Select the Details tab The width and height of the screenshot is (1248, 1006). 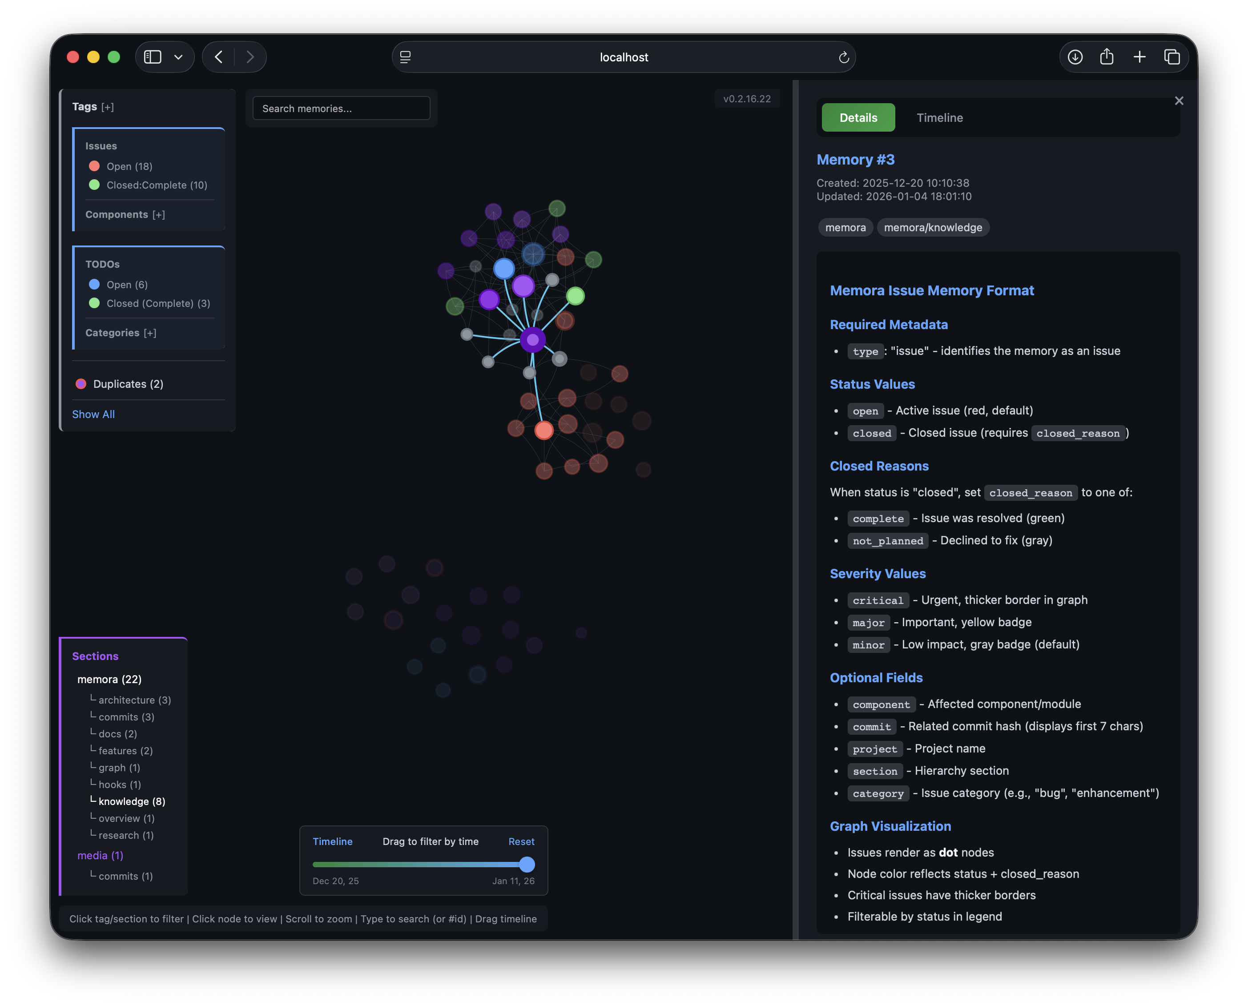click(857, 118)
